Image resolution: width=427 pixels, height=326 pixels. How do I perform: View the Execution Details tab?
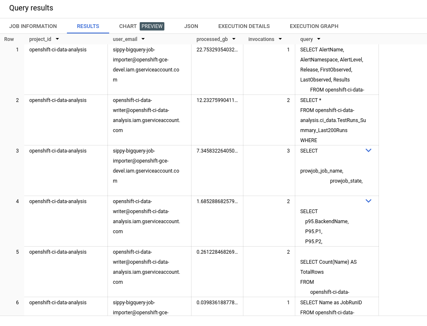[244, 26]
